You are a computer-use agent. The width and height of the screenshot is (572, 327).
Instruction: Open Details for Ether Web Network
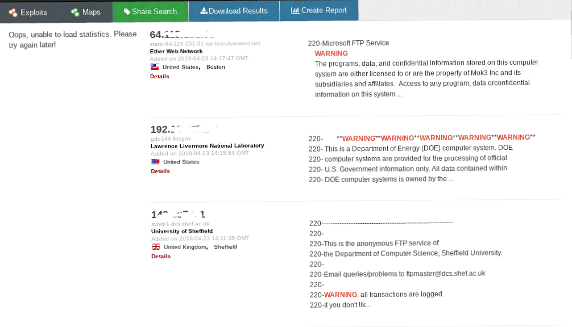coord(160,77)
